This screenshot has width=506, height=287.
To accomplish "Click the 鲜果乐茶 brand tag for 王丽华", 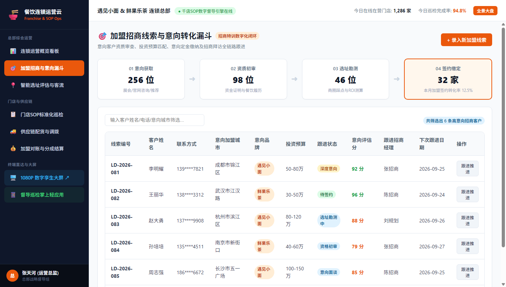I will tap(264, 194).
